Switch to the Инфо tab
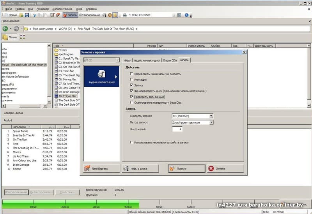Image resolution: width=312 pixels, height=214 pixels. [x=127, y=60]
